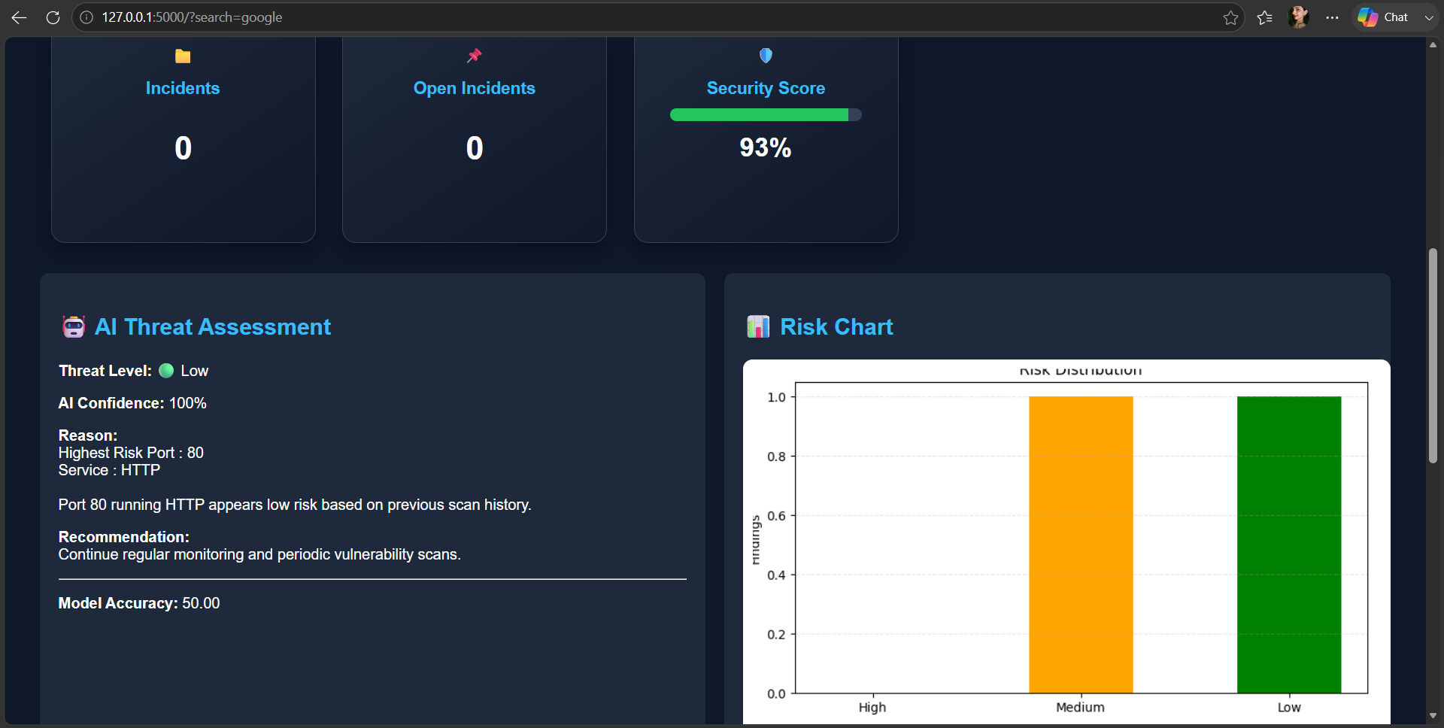
Task: Open the favorites list icon
Action: (x=1265, y=17)
